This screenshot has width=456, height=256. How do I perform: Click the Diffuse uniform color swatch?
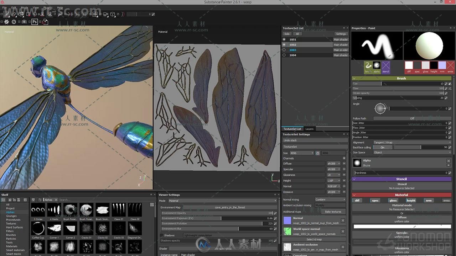(402, 226)
